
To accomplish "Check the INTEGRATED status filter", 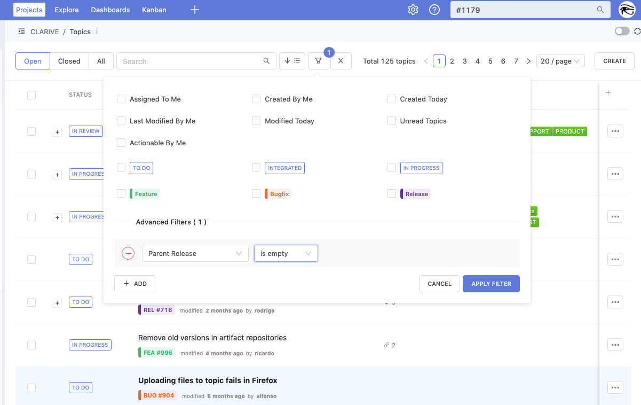I will [x=256, y=167].
